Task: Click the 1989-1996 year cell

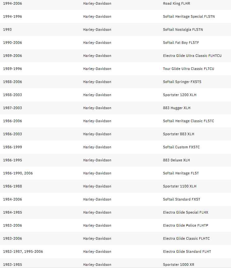Action: (12, 69)
